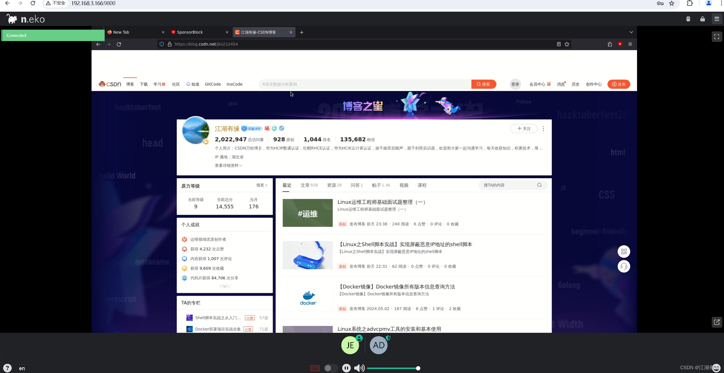Click the CSDN logo in the navigation bar
Screen dimensions: 724x373
pos(109,84)
